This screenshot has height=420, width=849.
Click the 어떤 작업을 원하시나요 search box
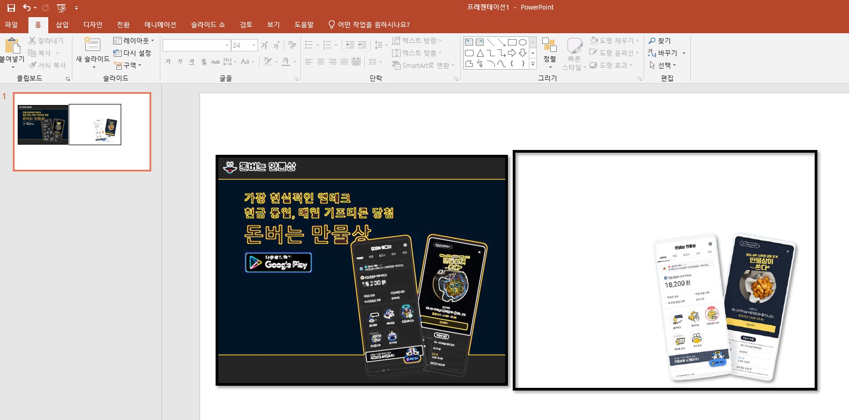(369, 25)
